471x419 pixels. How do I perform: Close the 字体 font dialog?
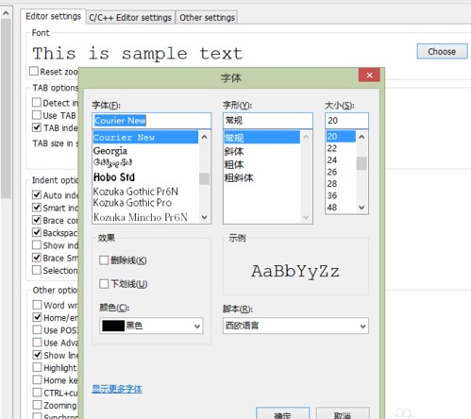coord(369,75)
